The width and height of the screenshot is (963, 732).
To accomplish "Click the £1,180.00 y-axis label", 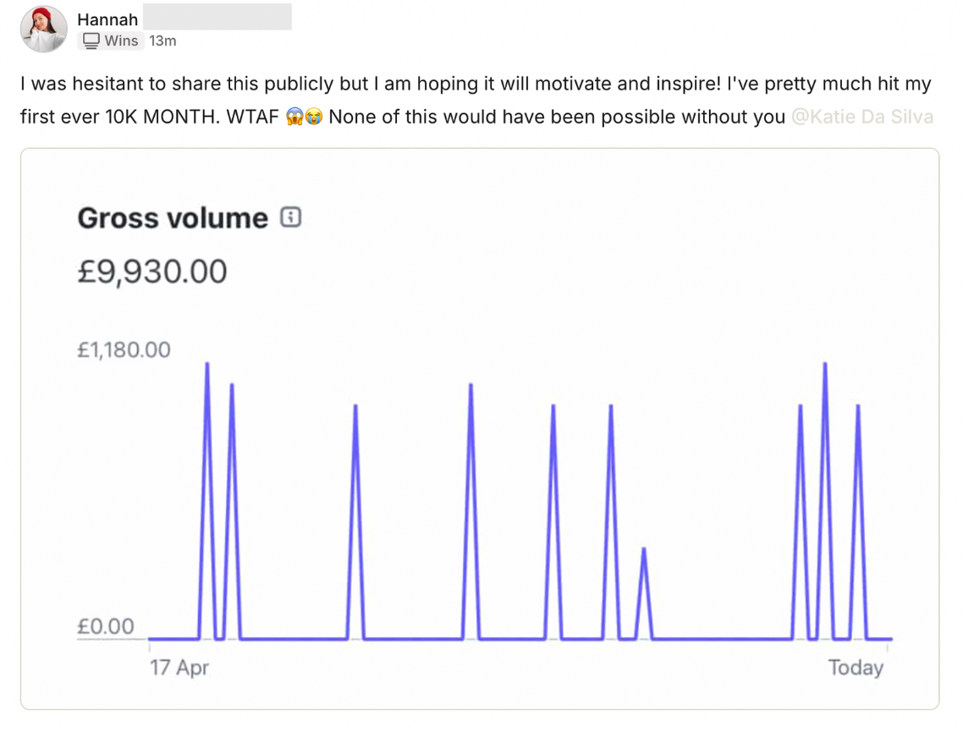I will [x=124, y=350].
